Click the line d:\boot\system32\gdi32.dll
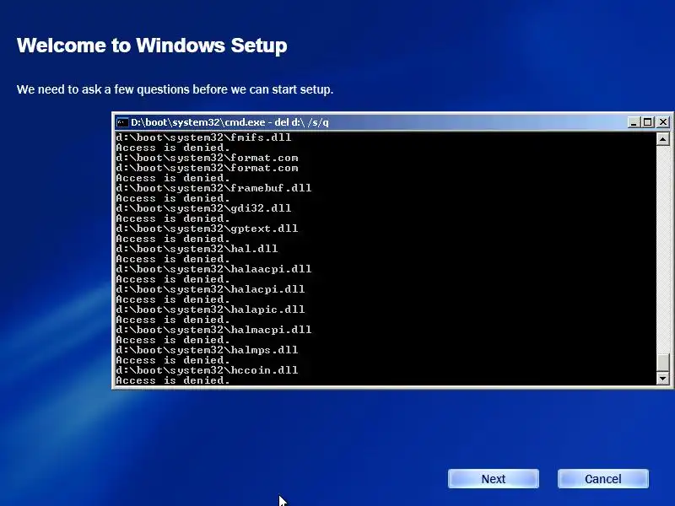 203,208
